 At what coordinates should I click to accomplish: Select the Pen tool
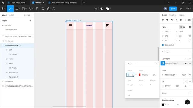[x=30, y=9]
